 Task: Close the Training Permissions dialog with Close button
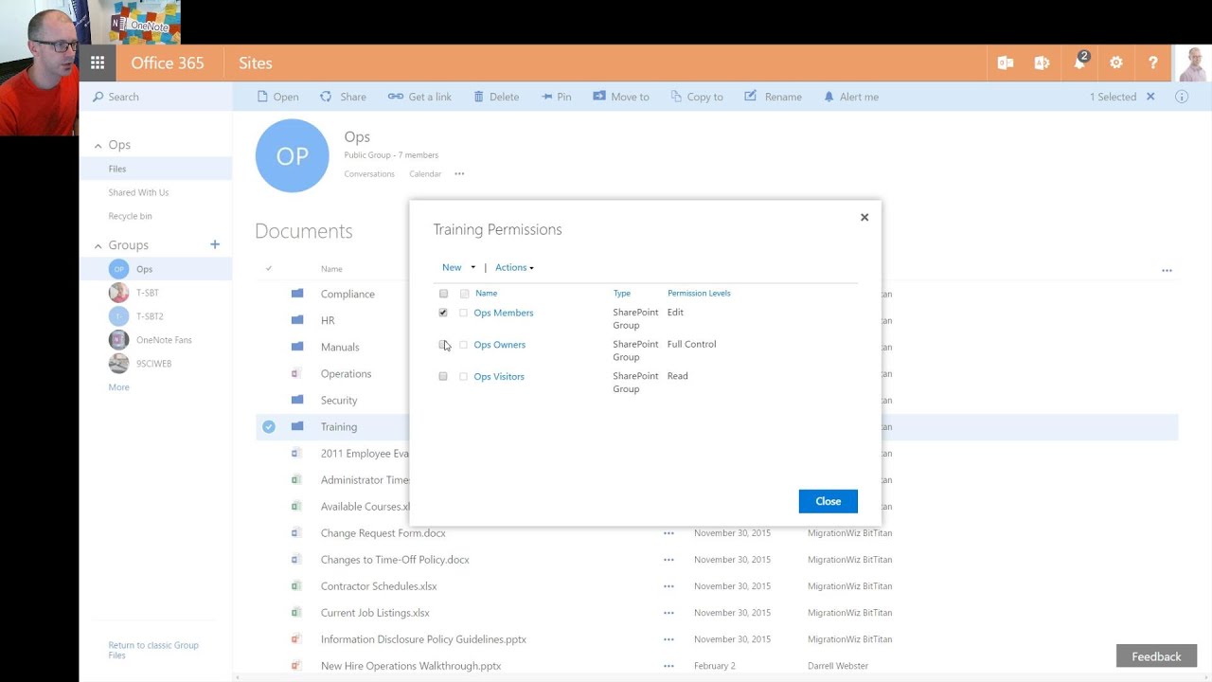(829, 501)
